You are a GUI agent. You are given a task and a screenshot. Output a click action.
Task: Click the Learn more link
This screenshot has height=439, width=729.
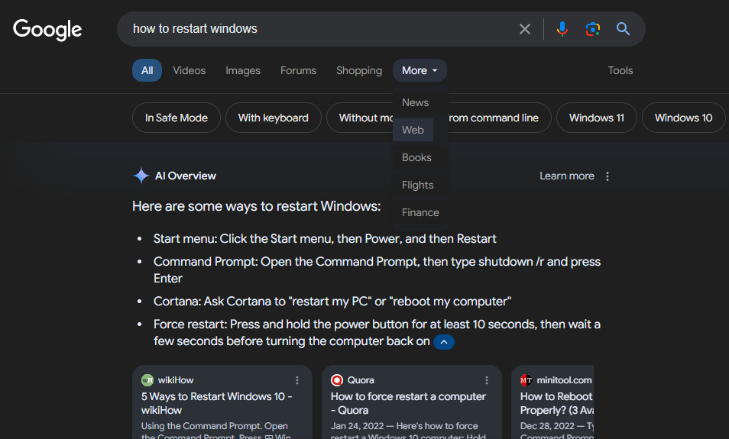pyautogui.click(x=566, y=176)
